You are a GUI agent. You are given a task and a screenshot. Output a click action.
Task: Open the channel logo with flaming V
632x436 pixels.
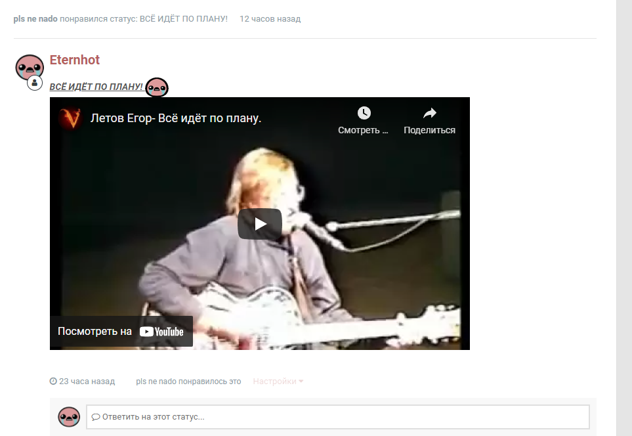70,118
